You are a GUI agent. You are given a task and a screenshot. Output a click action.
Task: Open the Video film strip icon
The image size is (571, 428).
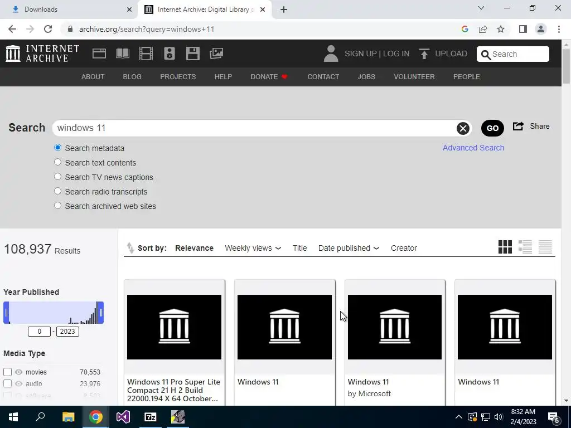click(146, 53)
